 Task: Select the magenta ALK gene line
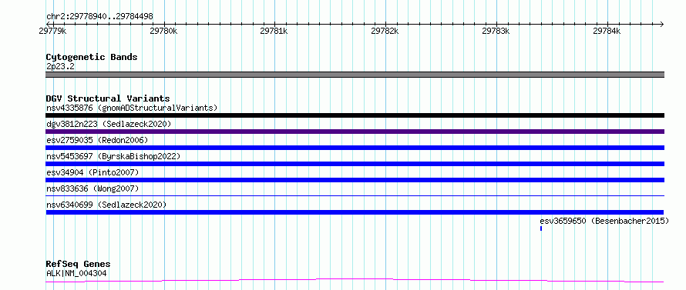(355, 280)
